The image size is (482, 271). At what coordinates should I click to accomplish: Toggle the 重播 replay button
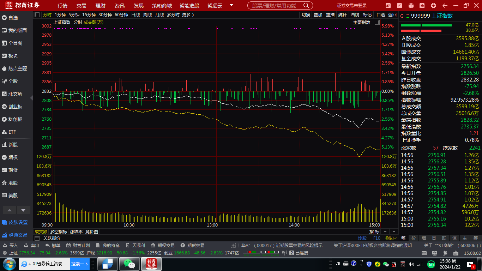330,14
